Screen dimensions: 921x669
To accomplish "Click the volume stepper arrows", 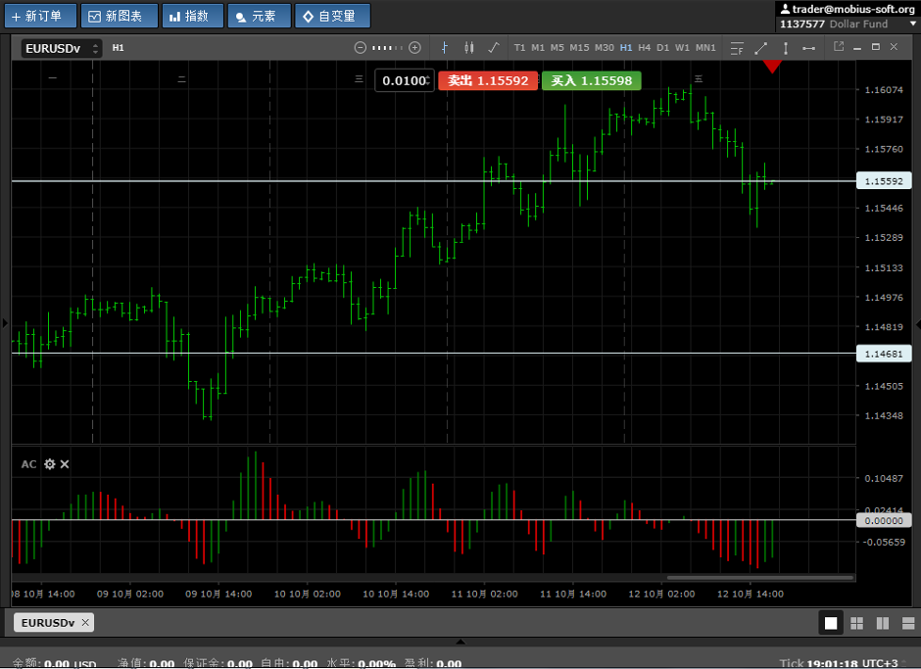I will (x=429, y=80).
